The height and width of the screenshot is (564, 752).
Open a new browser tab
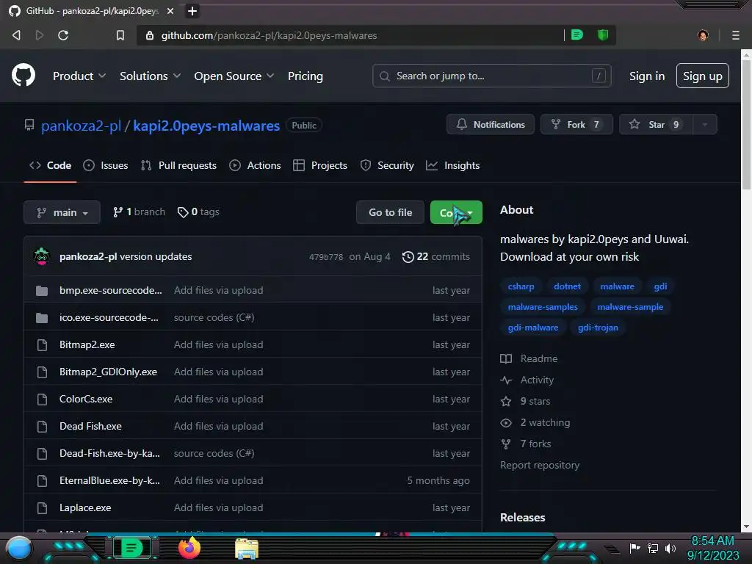(x=192, y=11)
